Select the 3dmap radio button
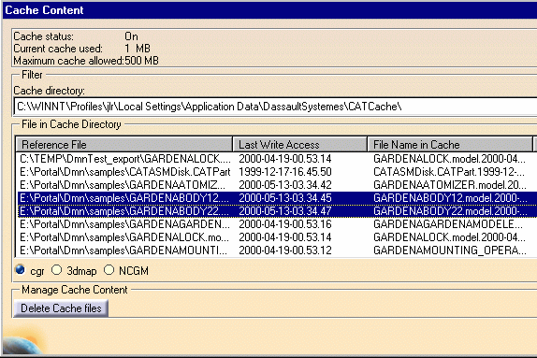The width and height of the screenshot is (537, 358). (x=56, y=270)
